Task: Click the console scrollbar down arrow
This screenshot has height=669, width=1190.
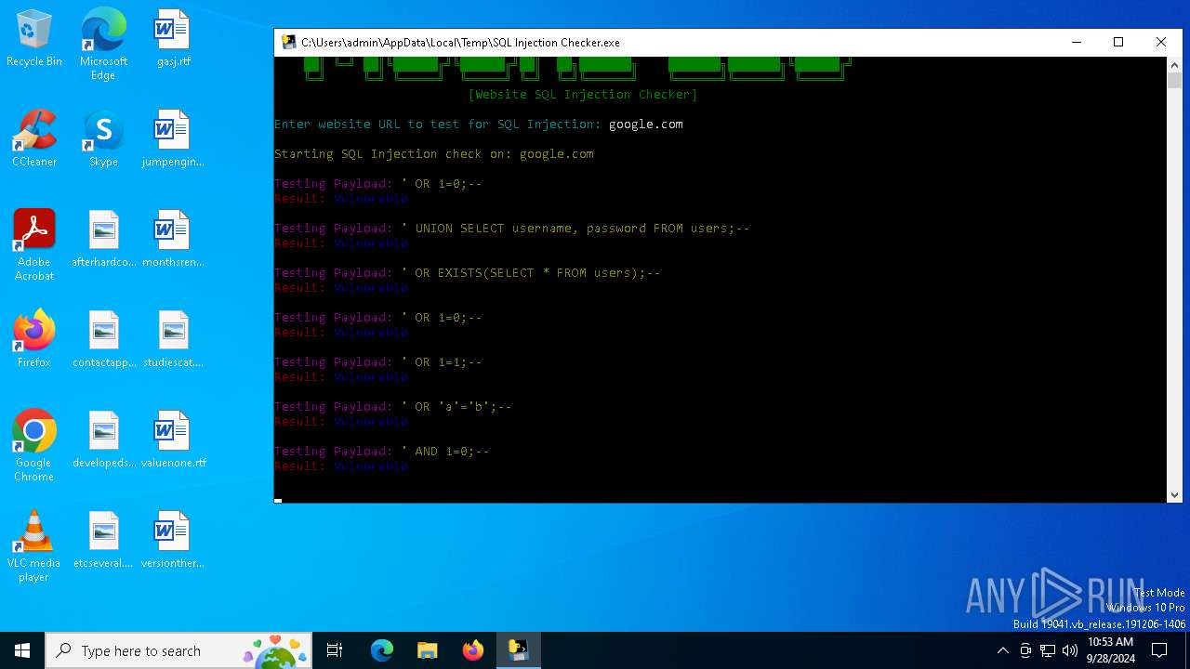Action: coord(1174,495)
